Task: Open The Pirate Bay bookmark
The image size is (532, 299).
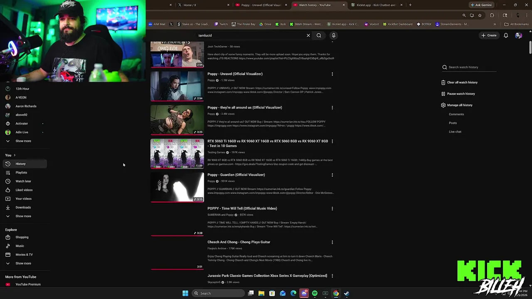Action: (244, 24)
